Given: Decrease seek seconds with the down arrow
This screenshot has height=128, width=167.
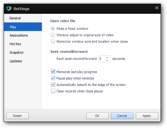Looking at the screenshot, I should [x=107, y=60].
